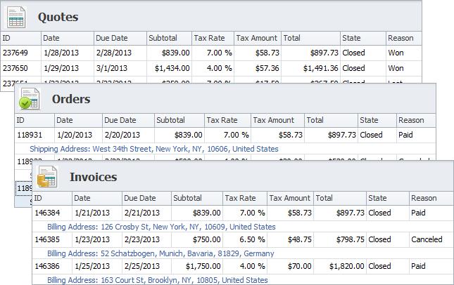Select invoice row 146386
The width and height of the screenshot is (454, 285).
point(52,266)
